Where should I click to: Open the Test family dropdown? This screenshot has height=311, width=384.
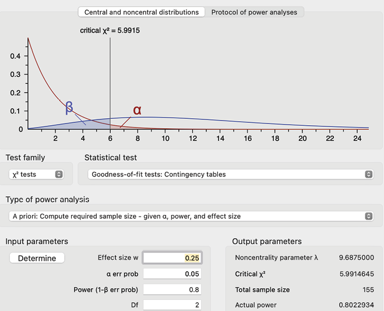tap(37, 174)
